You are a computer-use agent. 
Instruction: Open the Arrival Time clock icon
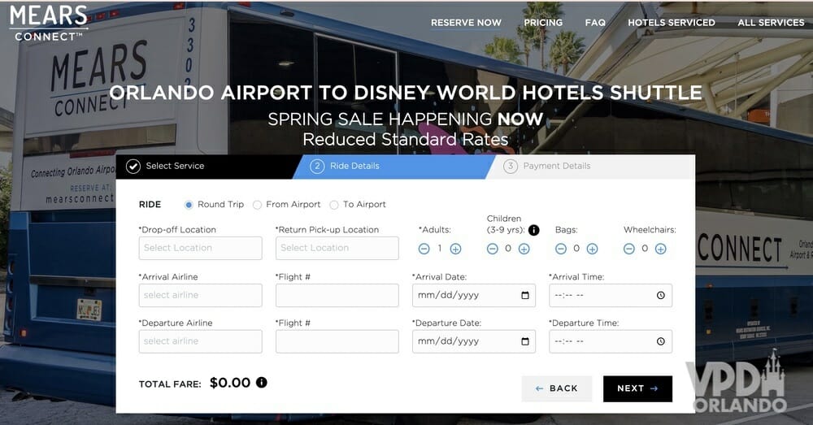[660, 296]
